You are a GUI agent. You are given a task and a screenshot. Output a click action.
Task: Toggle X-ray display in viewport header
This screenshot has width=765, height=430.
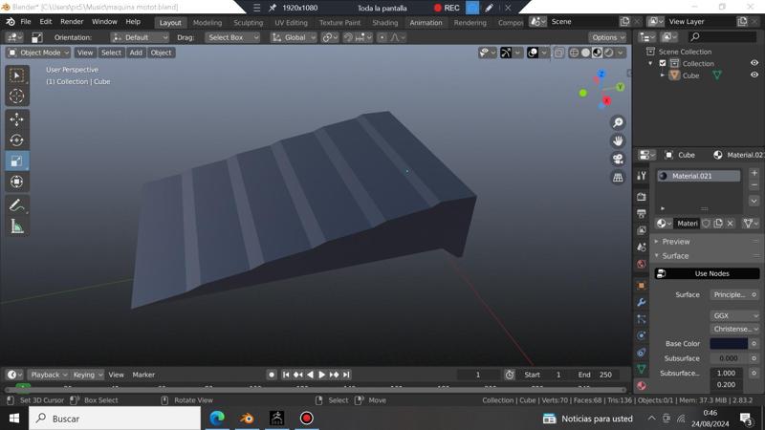(x=559, y=53)
